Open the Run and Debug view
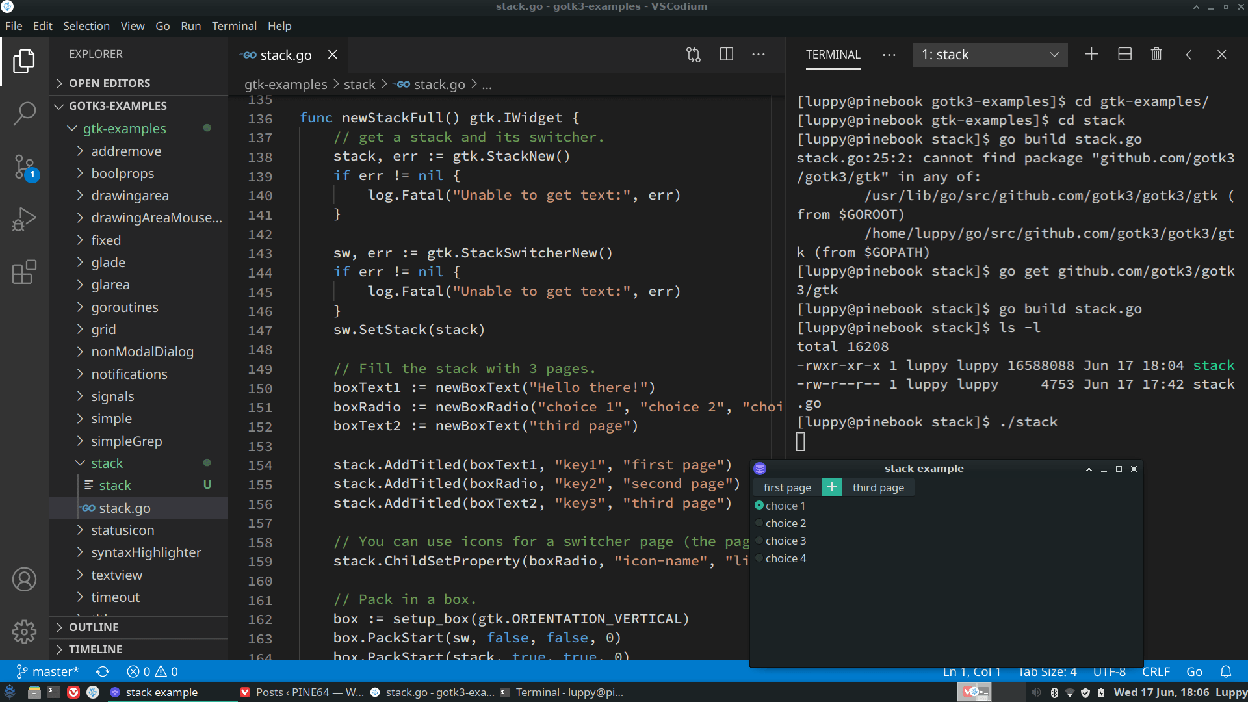The width and height of the screenshot is (1248, 702). tap(25, 219)
